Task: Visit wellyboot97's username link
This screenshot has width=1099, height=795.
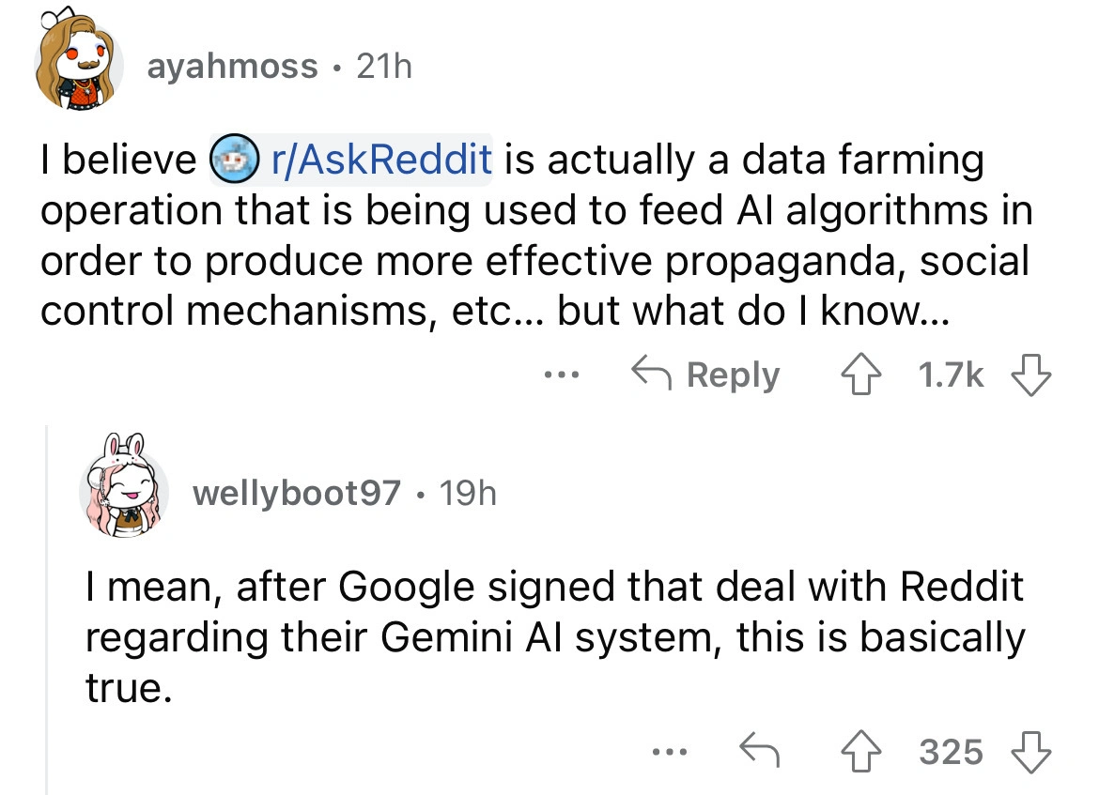Action: 297,492
